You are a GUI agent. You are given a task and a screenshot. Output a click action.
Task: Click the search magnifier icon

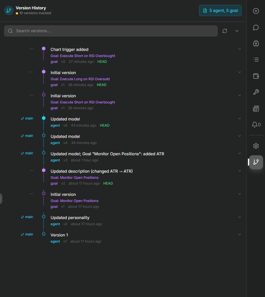point(10,31)
